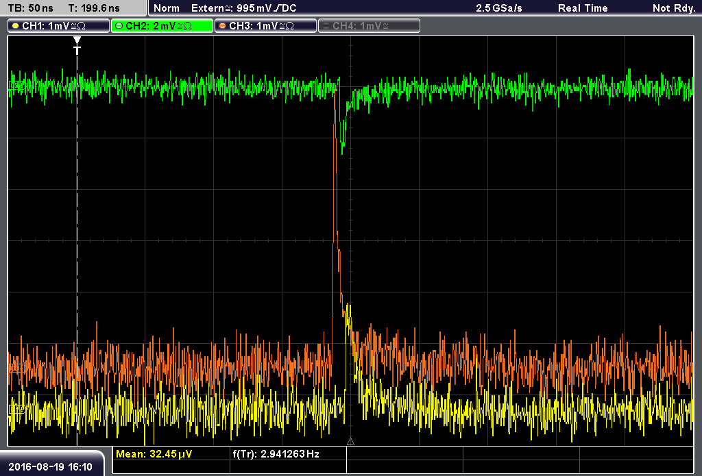Click the Not Rdy. status label
Viewport: 702px width, 476px height.
[673, 8]
